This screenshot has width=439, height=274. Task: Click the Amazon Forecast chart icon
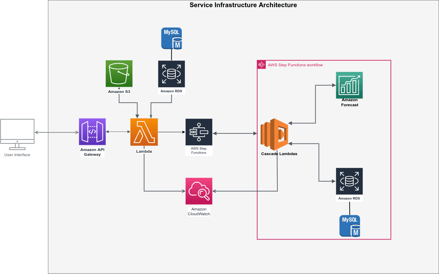[x=349, y=85]
